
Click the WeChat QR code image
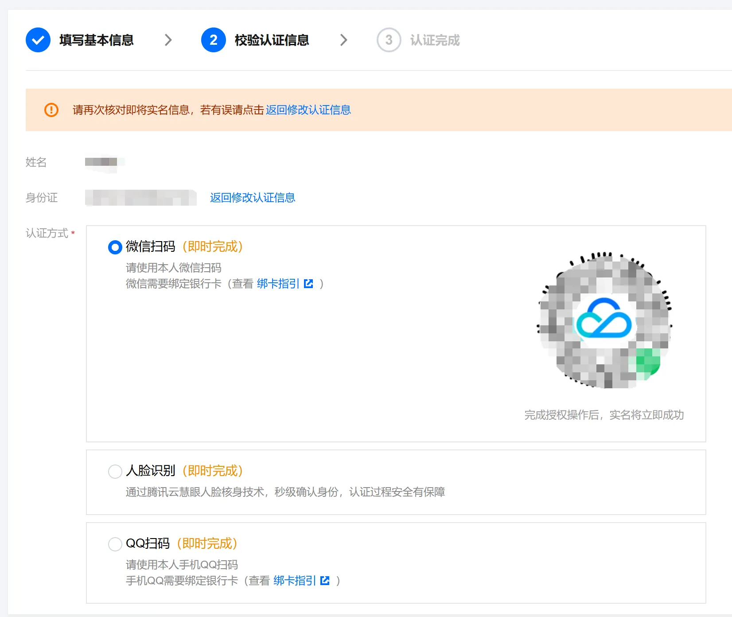coord(604,320)
